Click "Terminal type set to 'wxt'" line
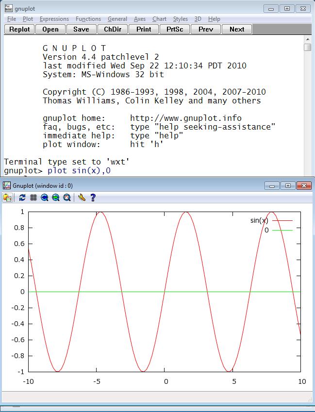 click(66, 162)
